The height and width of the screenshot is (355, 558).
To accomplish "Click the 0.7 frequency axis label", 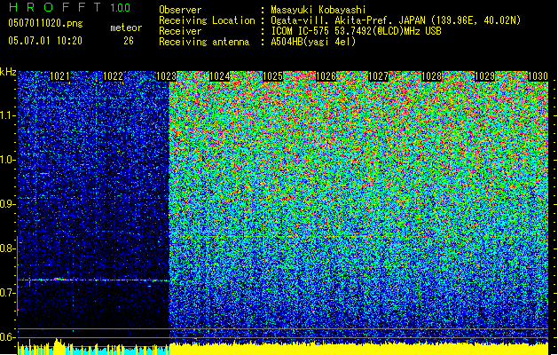I will 8,293.
